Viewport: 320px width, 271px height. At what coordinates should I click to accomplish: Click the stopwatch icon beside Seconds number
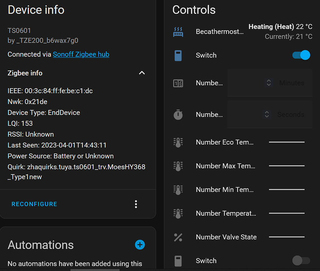tap(178, 115)
